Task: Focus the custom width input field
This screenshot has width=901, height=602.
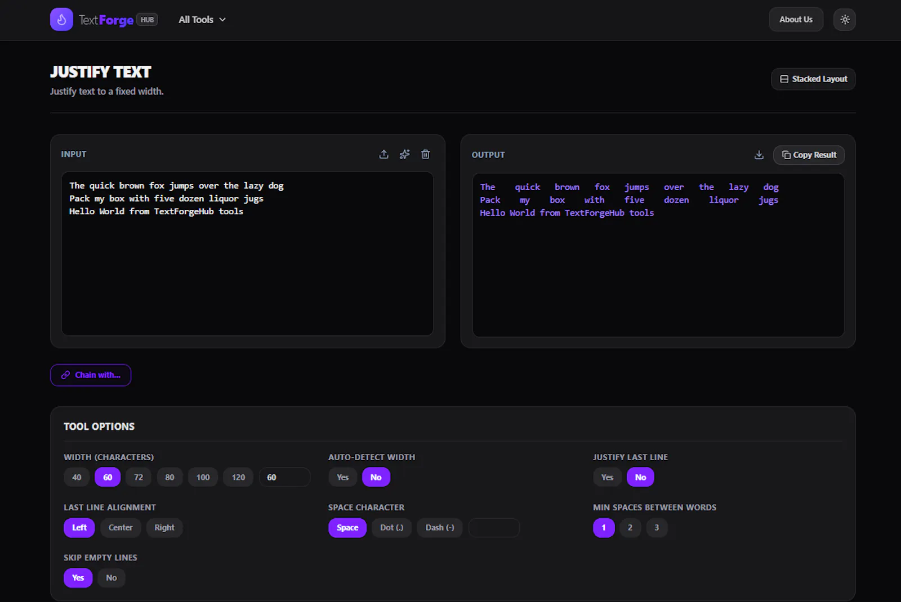Action: tap(284, 477)
